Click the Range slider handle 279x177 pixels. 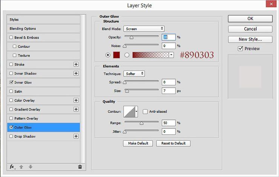tap(141, 123)
